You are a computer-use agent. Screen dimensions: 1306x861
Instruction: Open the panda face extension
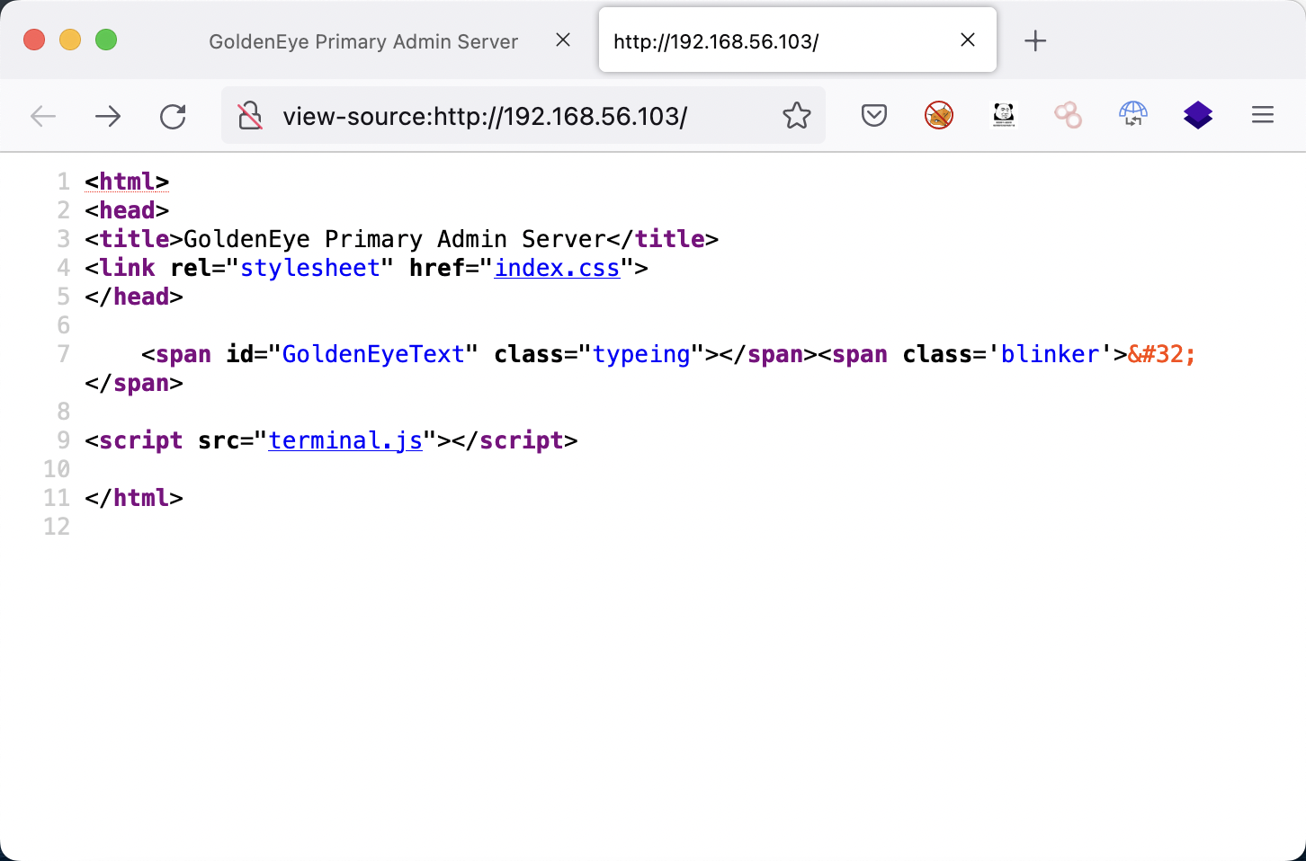(1004, 115)
